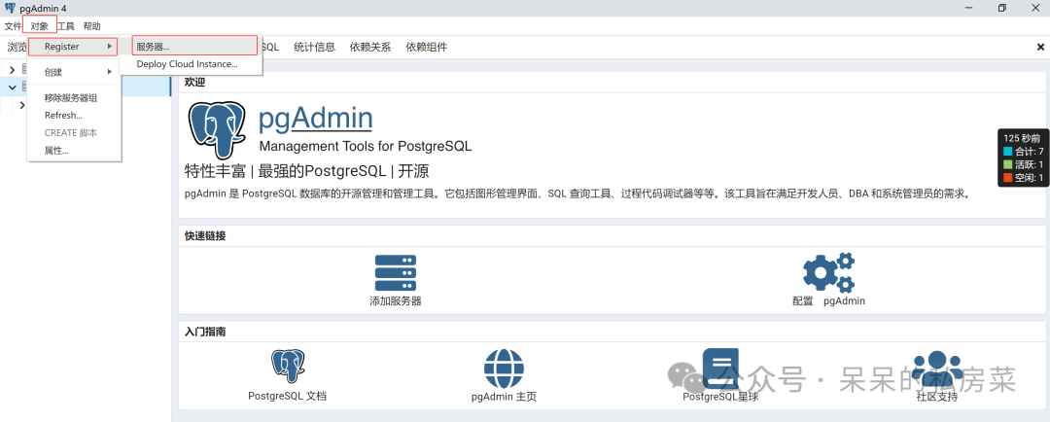Image resolution: width=1050 pixels, height=422 pixels.
Task: Click the large pgAdmin elephant logo
Action: 217,130
